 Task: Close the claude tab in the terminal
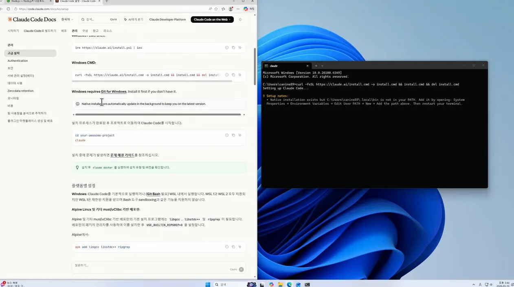(308, 66)
